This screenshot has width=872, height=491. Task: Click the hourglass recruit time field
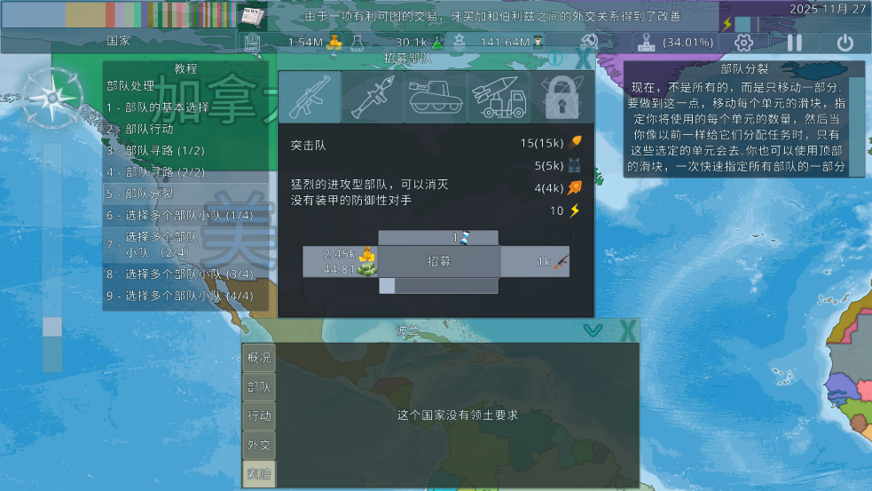tap(438, 238)
